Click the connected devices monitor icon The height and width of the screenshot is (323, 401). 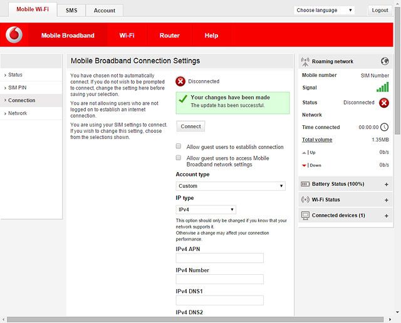pos(305,215)
